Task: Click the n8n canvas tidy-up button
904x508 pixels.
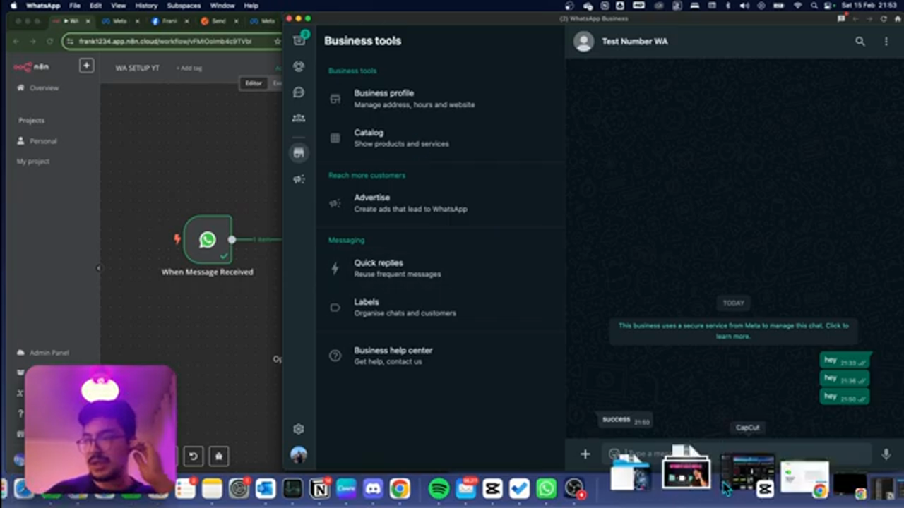Action: click(219, 456)
